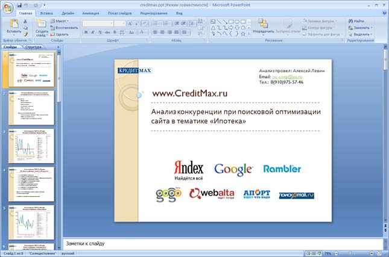
Task: Copy the selection with the Copy icon
Action: [25, 28]
